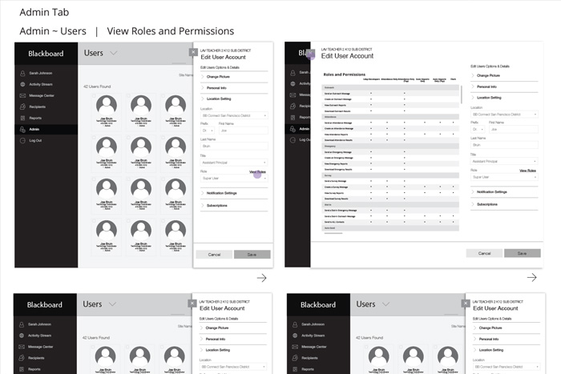Image resolution: width=561 pixels, height=374 pixels.
Task: Tick checkbox on second first-row card, top-left mockup
Action: coord(128,96)
